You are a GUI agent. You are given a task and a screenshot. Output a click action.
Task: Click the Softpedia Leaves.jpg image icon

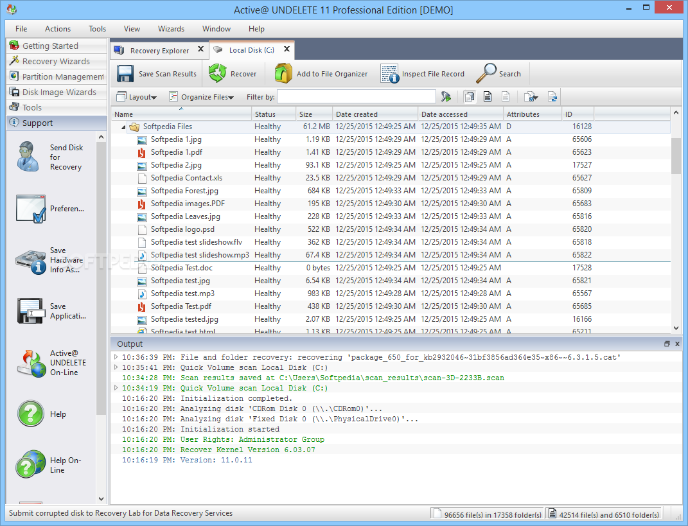[x=142, y=217]
